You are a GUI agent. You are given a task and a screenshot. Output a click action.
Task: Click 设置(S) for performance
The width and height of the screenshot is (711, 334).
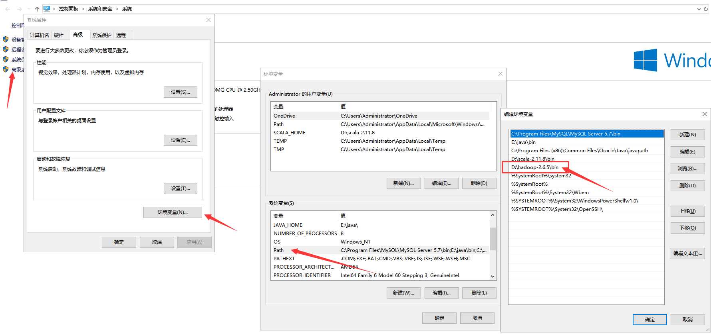click(181, 92)
